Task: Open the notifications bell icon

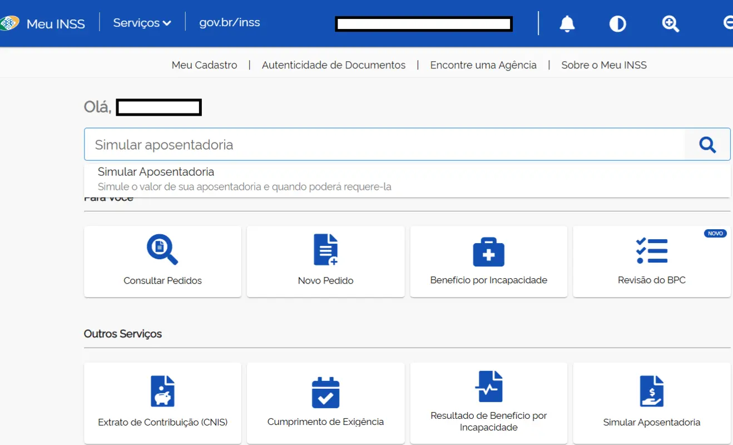Action: click(x=567, y=23)
